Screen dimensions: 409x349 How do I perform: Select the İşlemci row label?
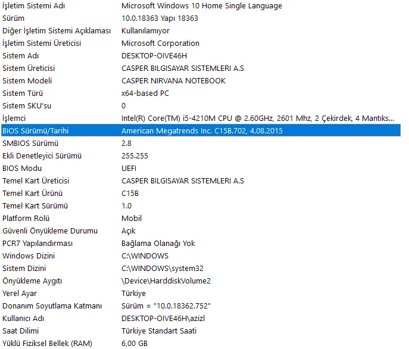click(x=14, y=119)
